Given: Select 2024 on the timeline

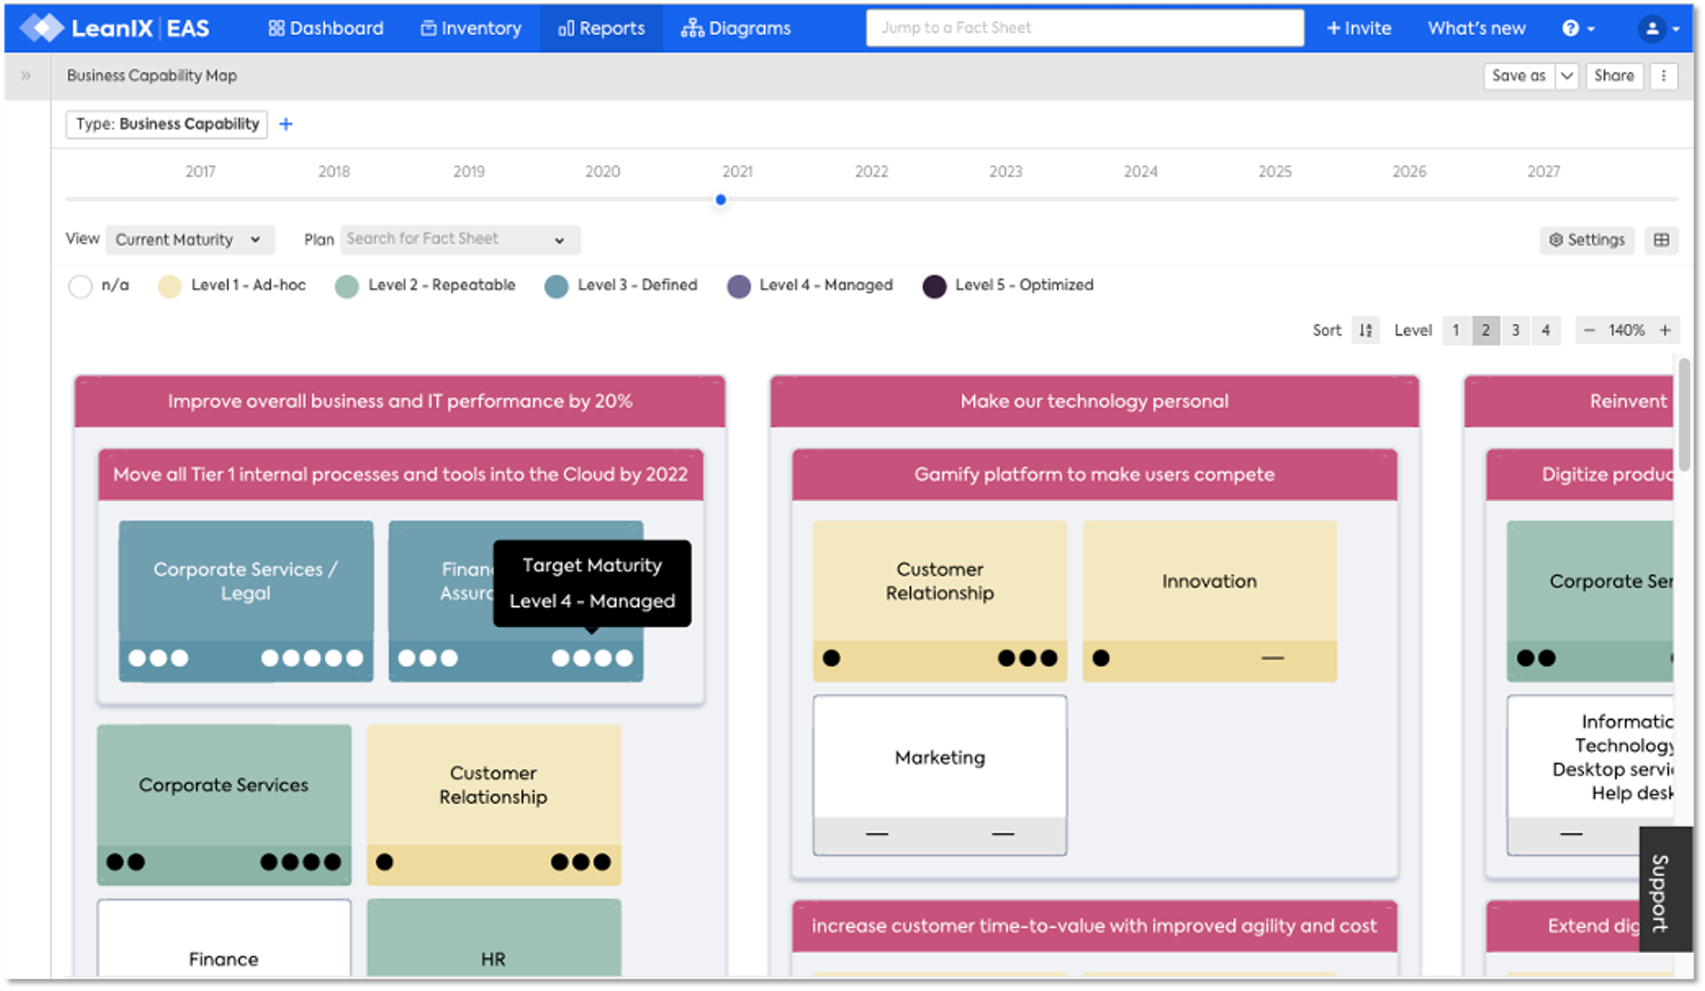Looking at the screenshot, I should (1140, 172).
